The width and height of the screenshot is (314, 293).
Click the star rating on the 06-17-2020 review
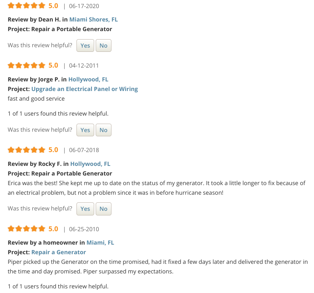coord(27,6)
